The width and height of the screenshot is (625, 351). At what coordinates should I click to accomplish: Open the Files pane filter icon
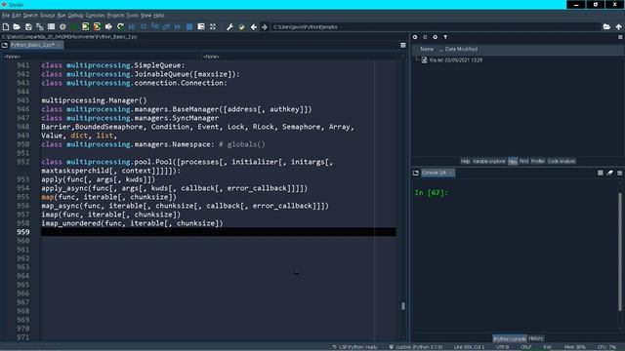(x=445, y=37)
